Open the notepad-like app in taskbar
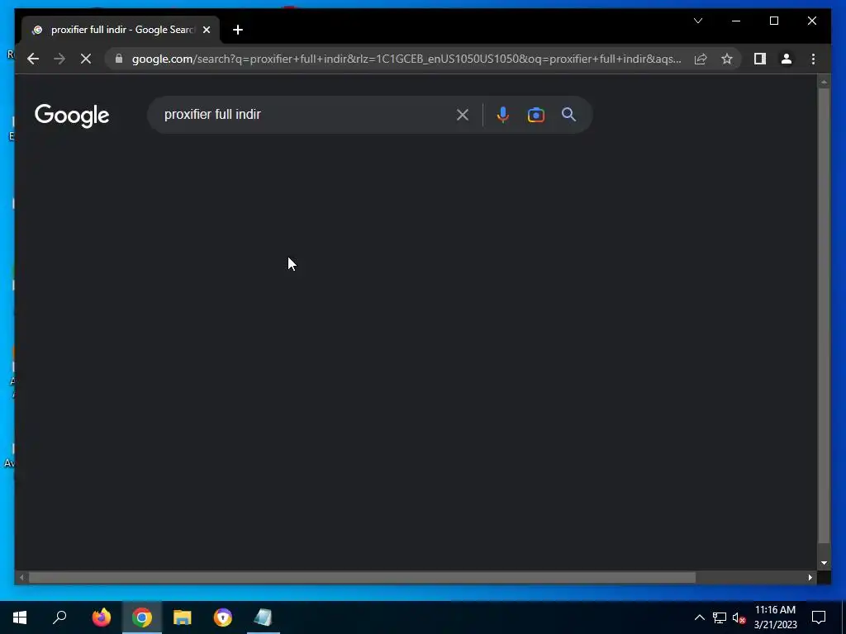This screenshot has width=846, height=634. (264, 617)
